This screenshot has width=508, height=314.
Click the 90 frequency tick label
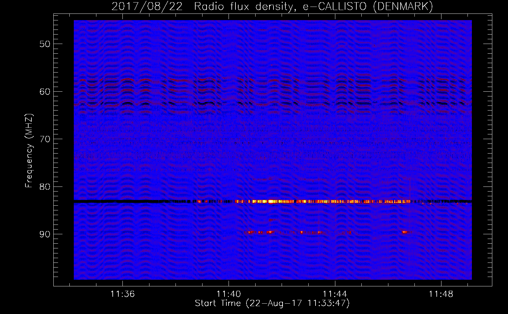click(x=45, y=234)
